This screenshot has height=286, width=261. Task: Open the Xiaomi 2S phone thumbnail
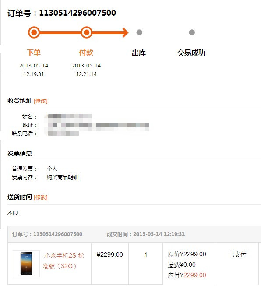[x=26, y=263]
